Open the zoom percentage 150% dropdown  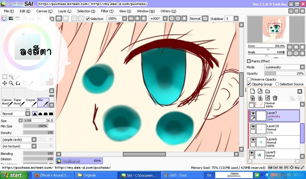pos(124,18)
